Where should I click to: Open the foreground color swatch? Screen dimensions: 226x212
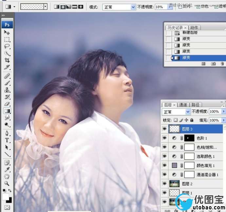(x=5, y=197)
